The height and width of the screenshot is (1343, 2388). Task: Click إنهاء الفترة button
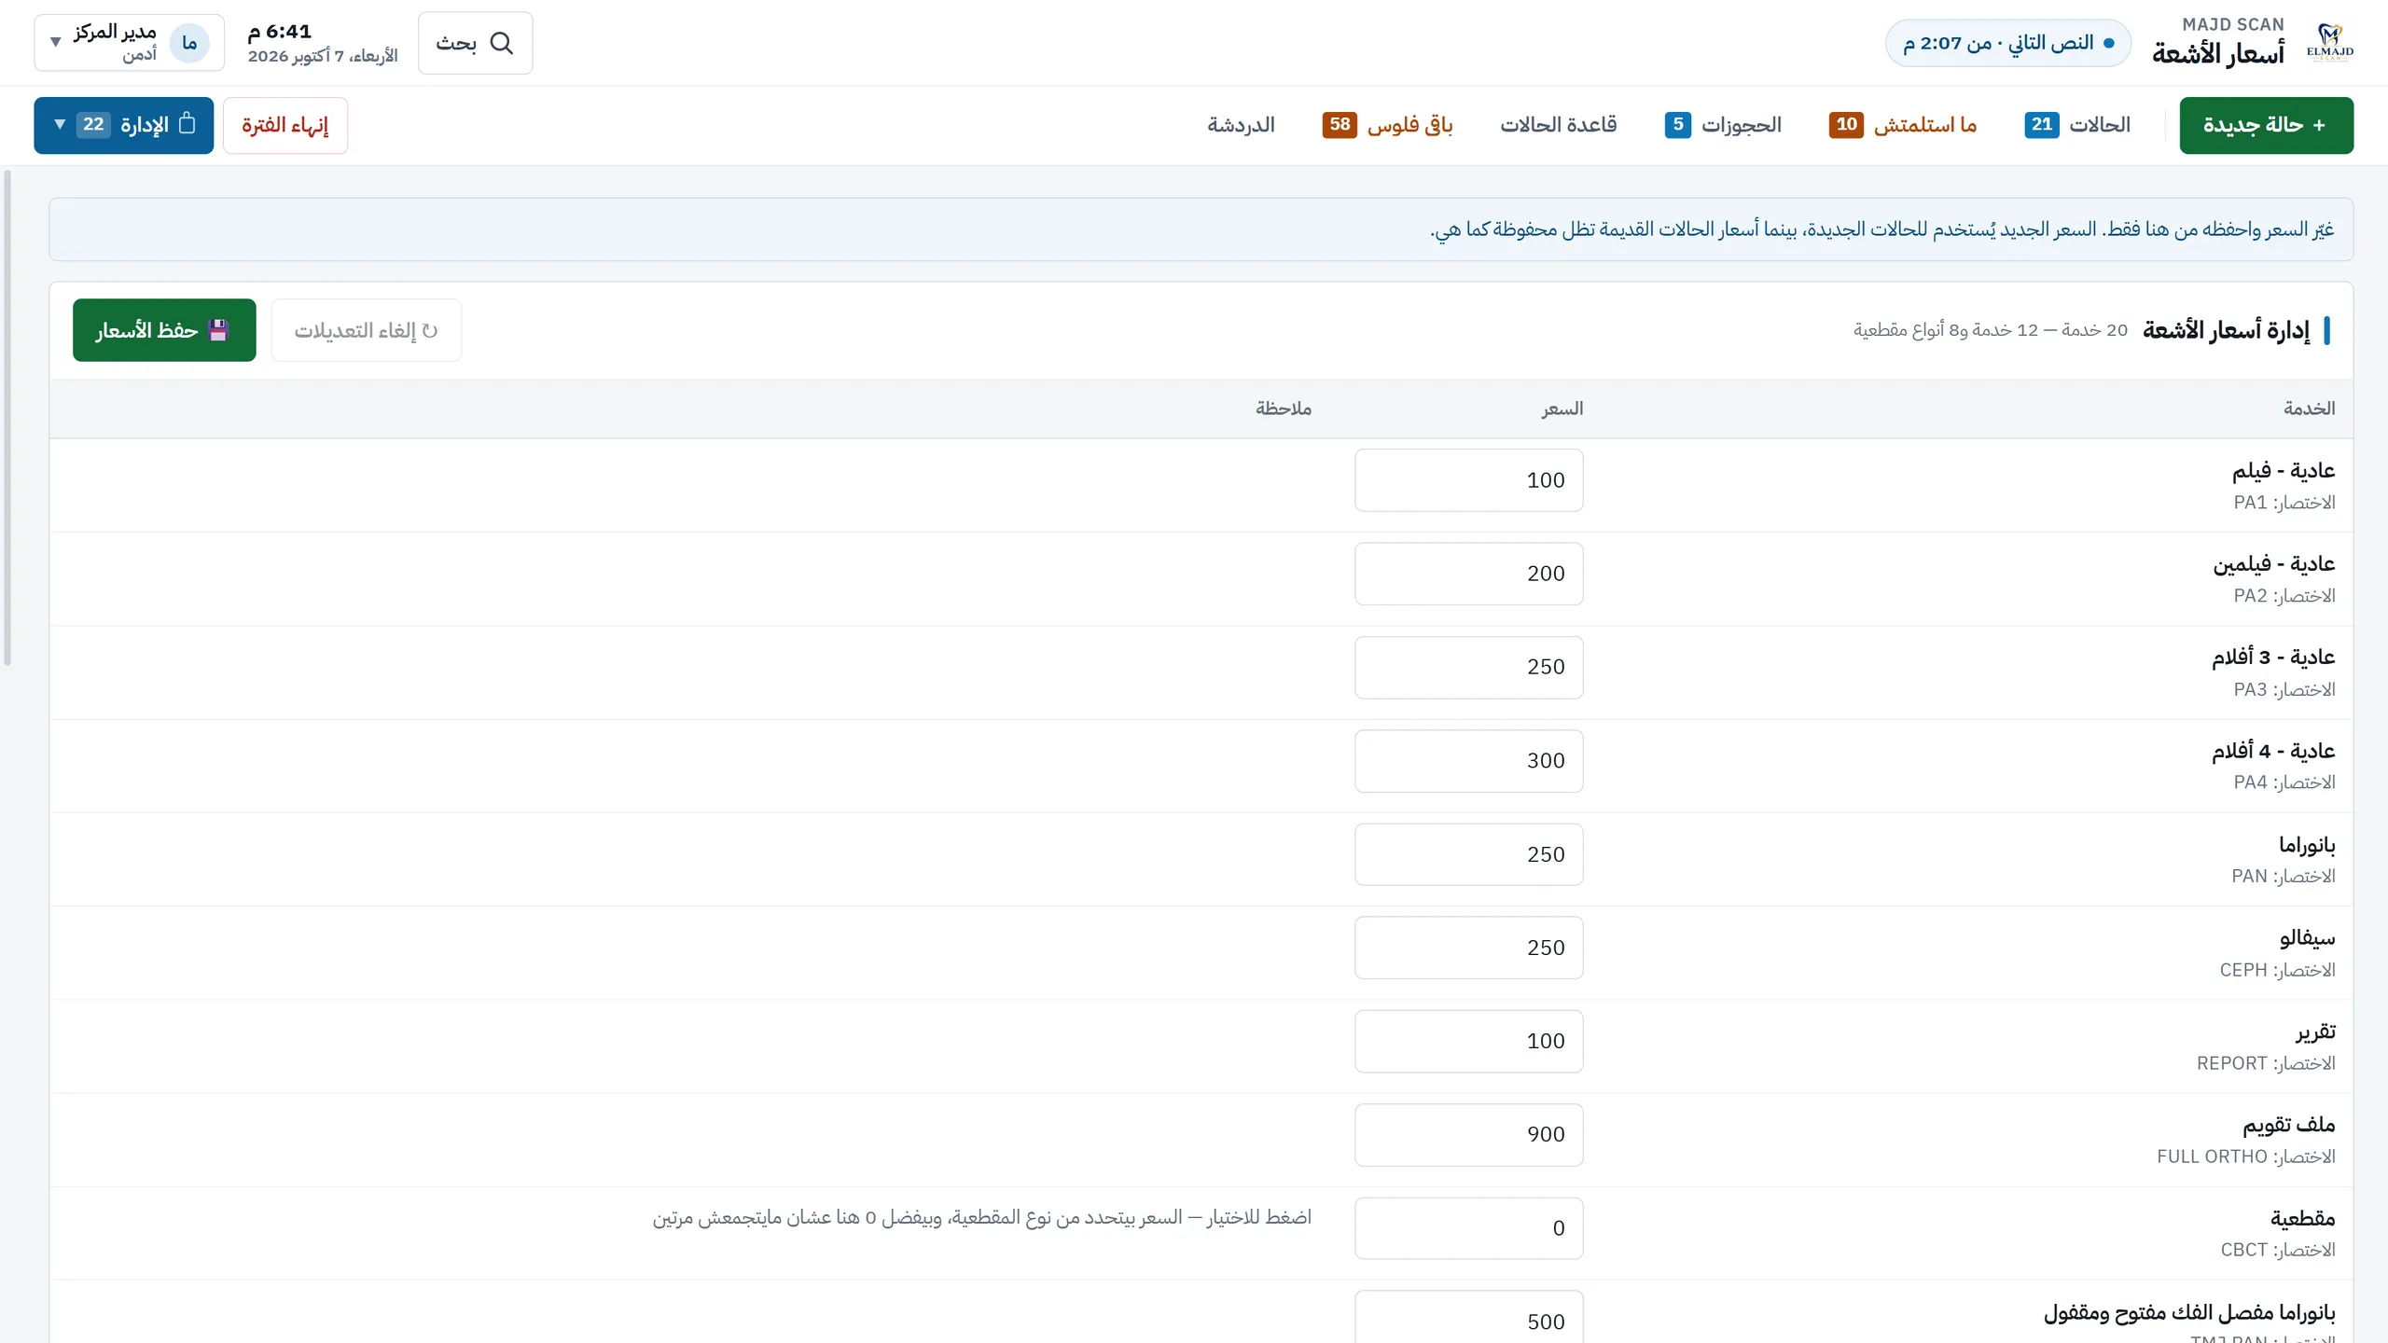click(285, 125)
